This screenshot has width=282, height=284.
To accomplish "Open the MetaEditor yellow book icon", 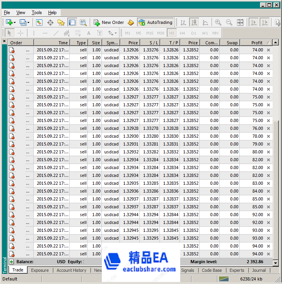I will point(130,22).
